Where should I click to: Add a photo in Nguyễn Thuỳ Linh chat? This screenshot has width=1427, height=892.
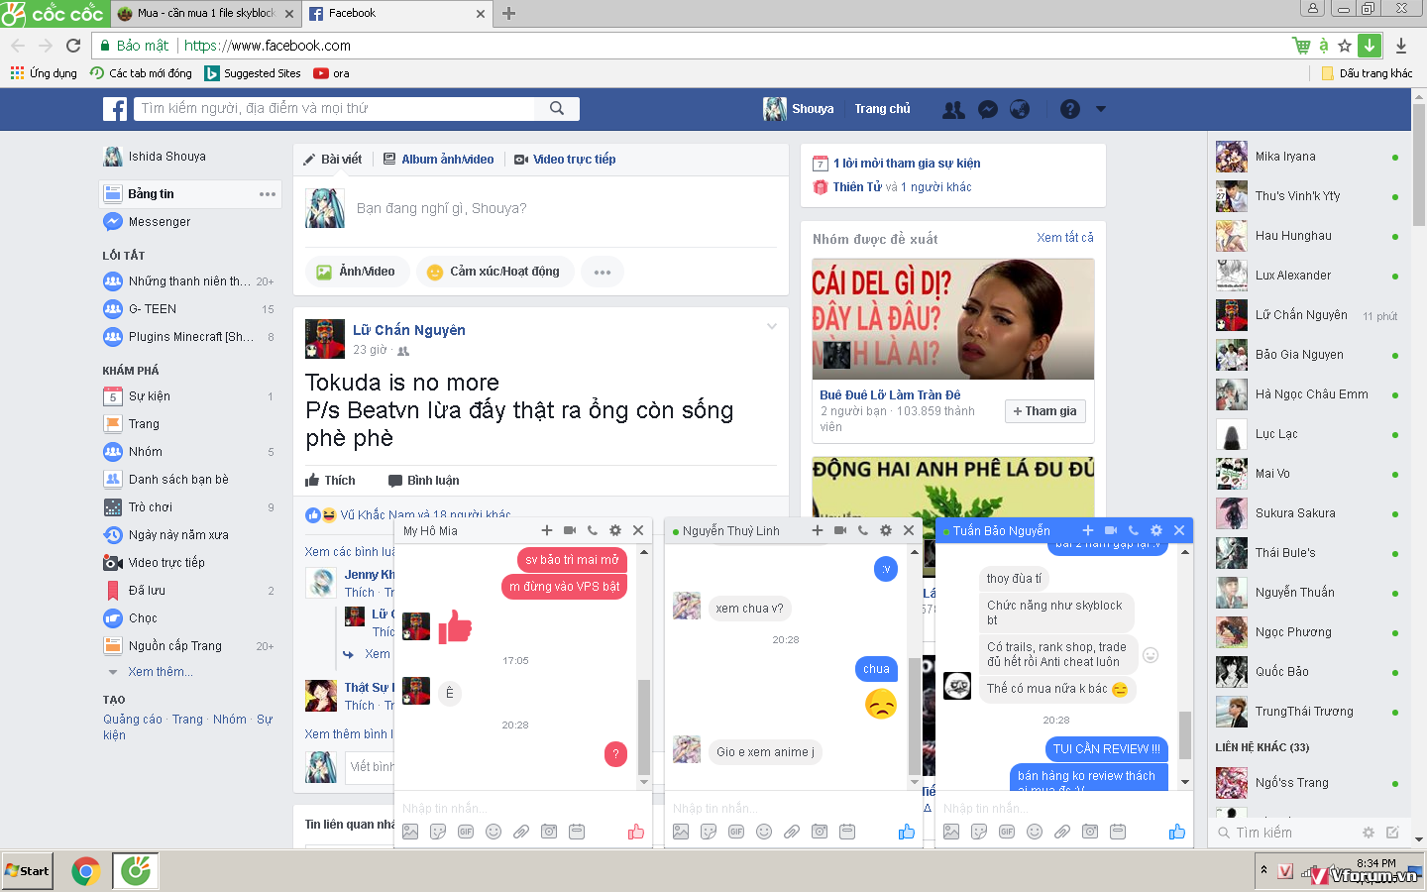(x=681, y=833)
